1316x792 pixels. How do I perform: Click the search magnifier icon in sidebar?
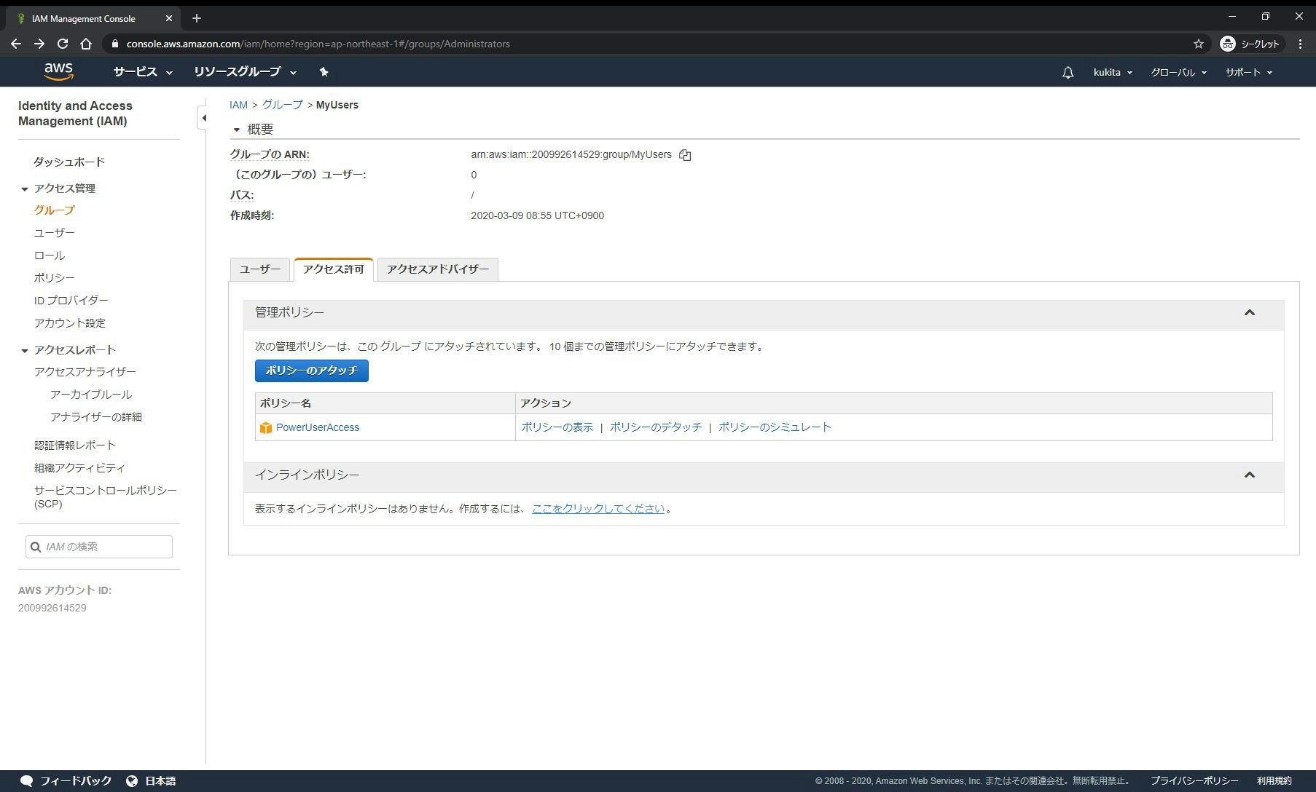click(36, 547)
